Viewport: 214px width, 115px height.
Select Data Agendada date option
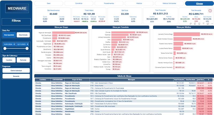(9, 35)
